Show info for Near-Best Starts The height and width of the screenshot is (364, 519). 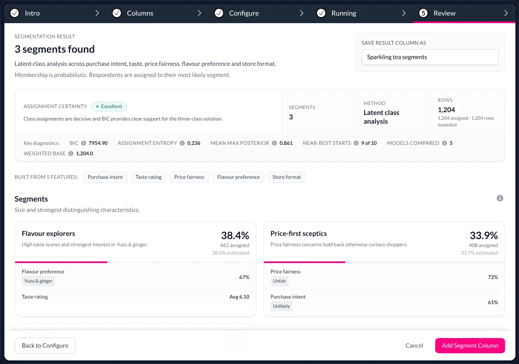click(356, 143)
